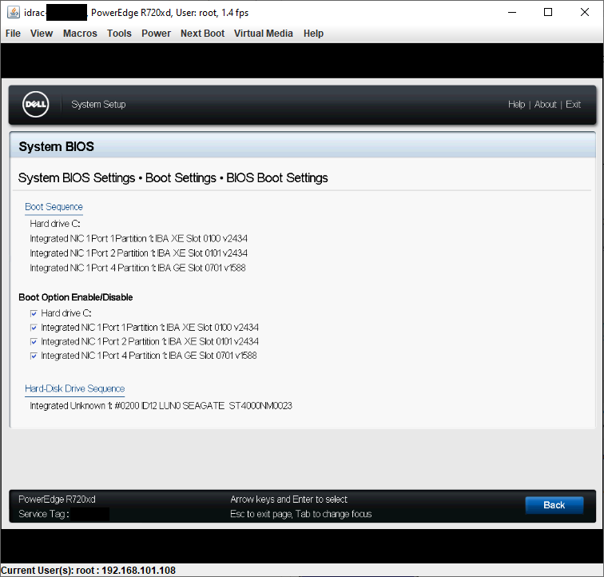Open the File menu
The width and height of the screenshot is (604, 577).
click(x=13, y=34)
